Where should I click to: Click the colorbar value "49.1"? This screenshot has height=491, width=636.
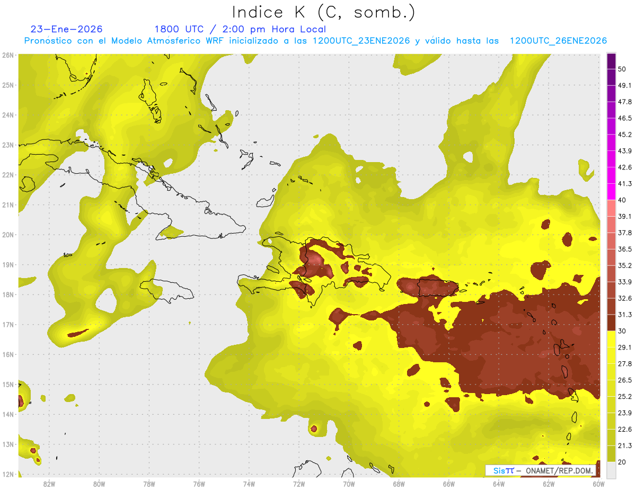click(x=625, y=85)
